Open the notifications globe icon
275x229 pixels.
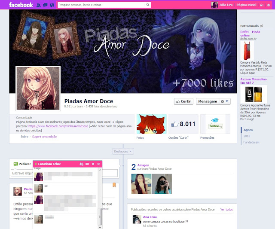coord(52,5)
